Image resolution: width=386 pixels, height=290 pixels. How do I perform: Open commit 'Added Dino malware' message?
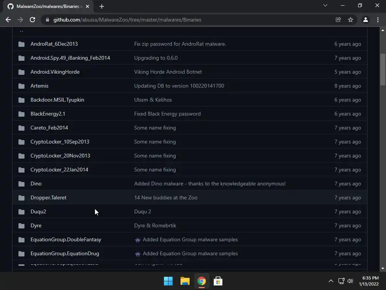[x=210, y=184]
